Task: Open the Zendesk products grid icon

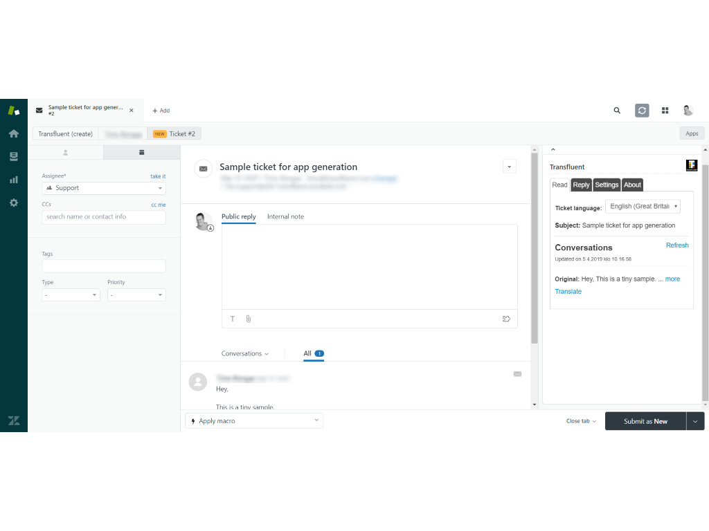Action: [x=665, y=111]
